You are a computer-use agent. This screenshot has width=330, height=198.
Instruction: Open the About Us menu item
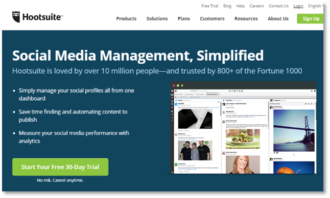tap(278, 19)
